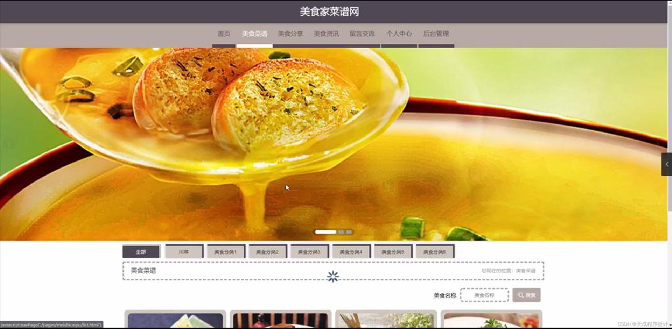Click the soup banner carousel image
The width and height of the screenshot is (672, 329).
pos(334,144)
